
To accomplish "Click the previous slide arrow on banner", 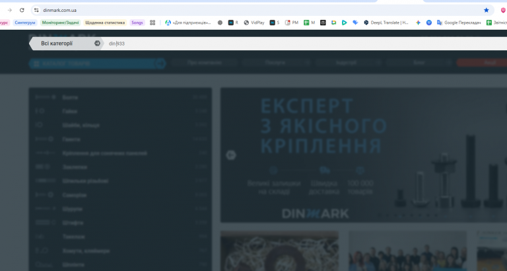I will pos(231,155).
